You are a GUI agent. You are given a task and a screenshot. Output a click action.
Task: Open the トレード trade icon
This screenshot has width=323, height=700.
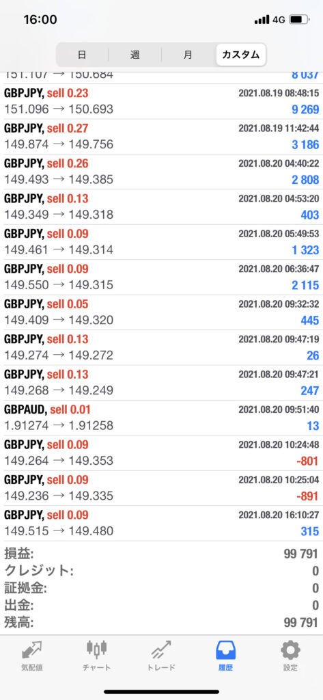click(161, 656)
